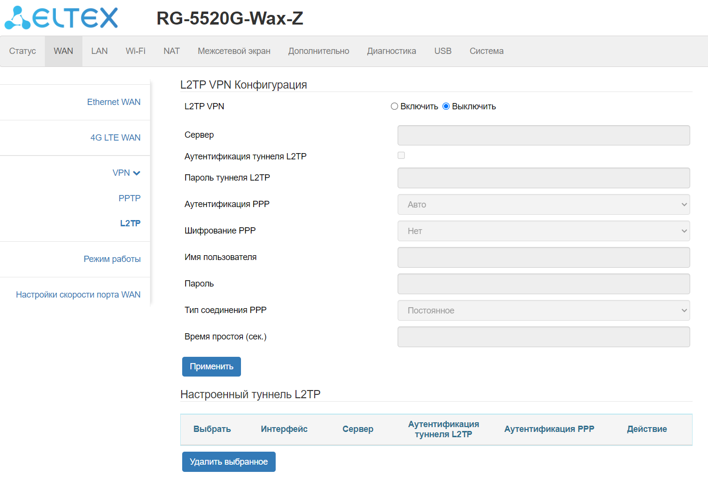Go to the Диагностика tab
708x482 pixels.
(x=391, y=51)
